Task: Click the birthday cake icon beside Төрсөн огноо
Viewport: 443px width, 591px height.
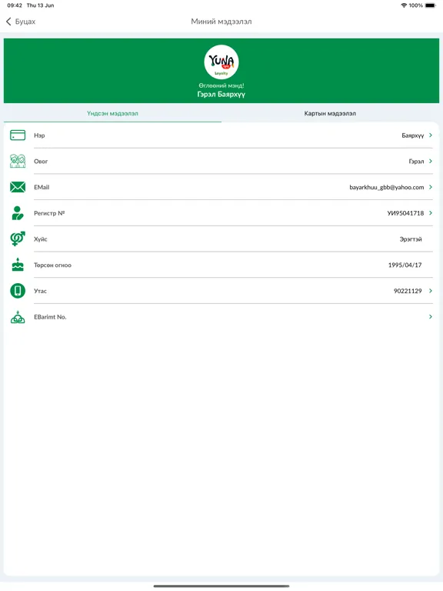Action: click(18, 265)
